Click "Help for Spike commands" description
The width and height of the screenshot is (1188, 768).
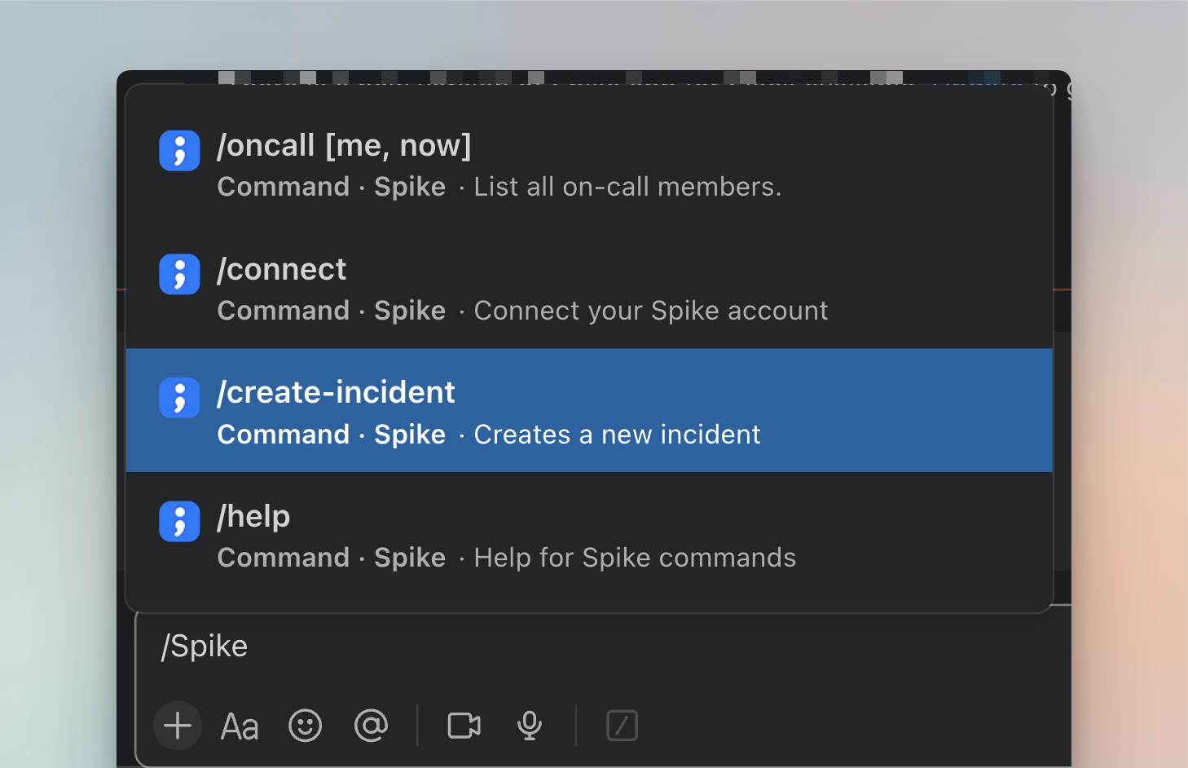[x=635, y=558]
